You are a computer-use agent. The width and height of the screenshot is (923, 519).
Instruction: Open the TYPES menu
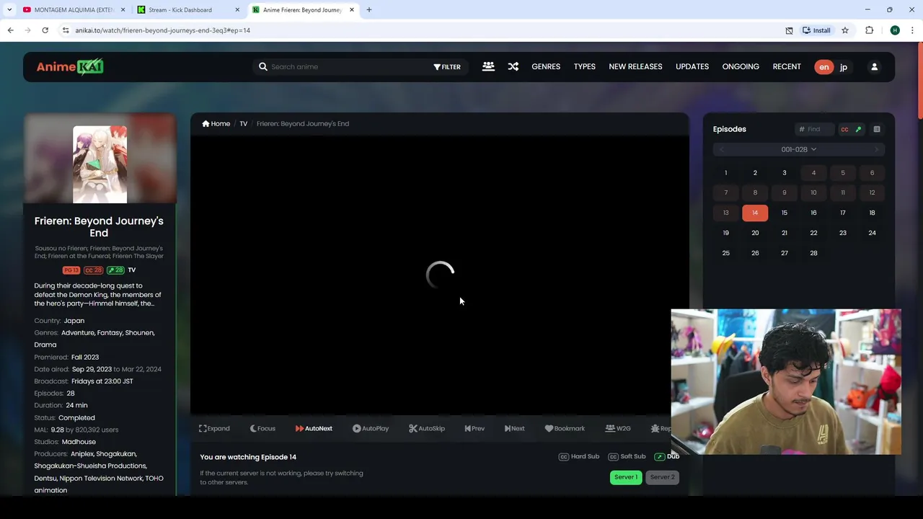(585, 66)
